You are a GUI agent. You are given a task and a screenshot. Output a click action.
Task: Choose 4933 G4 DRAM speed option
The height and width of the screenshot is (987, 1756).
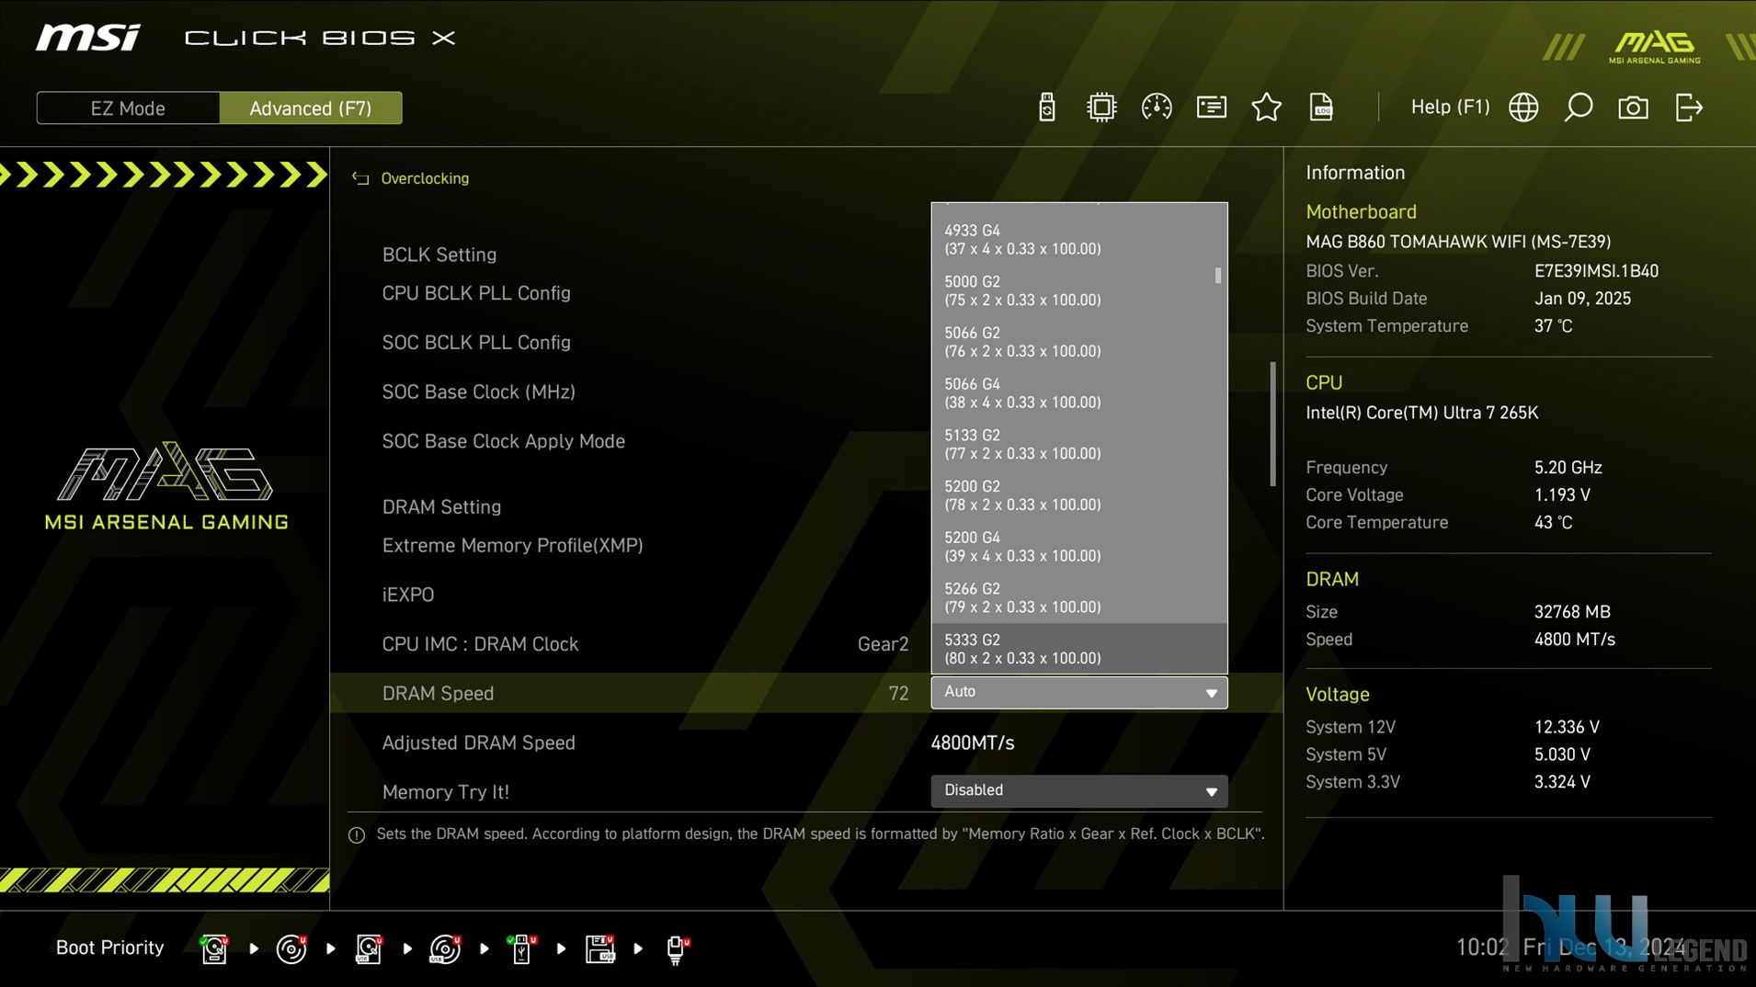[x=1078, y=239]
